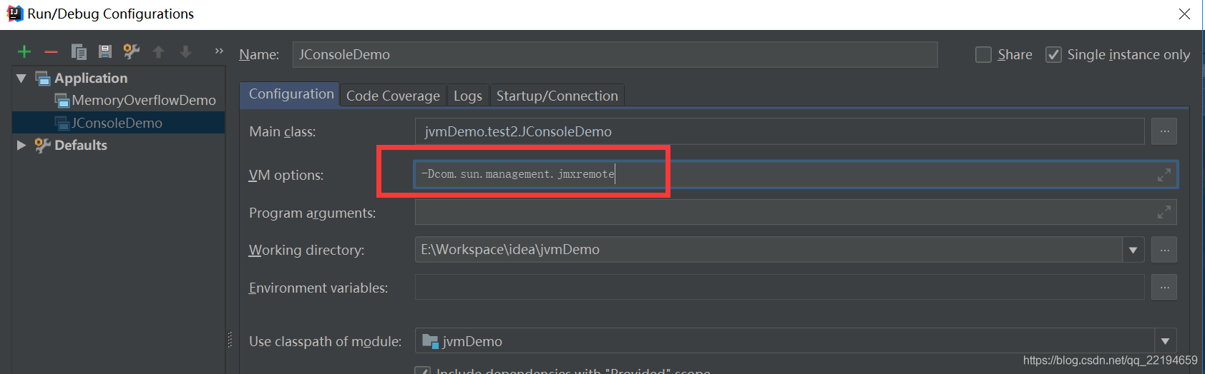Open the Startup/Connection tab
This screenshot has width=1205, height=374.
557,96
